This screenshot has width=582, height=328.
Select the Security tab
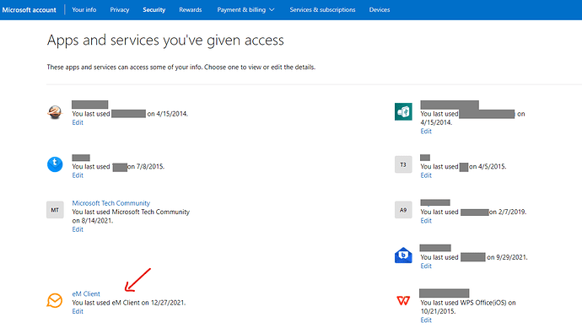click(x=154, y=9)
